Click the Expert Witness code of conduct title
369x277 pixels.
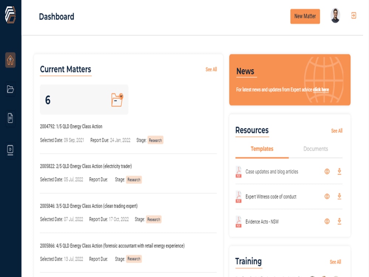click(271, 197)
